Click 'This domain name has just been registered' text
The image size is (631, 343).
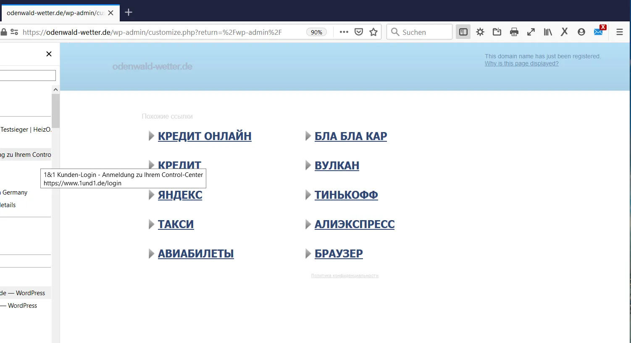click(x=543, y=56)
